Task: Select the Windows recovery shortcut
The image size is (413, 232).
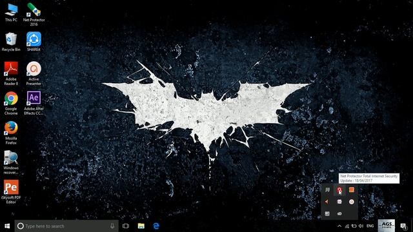Action: click(11, 162)
